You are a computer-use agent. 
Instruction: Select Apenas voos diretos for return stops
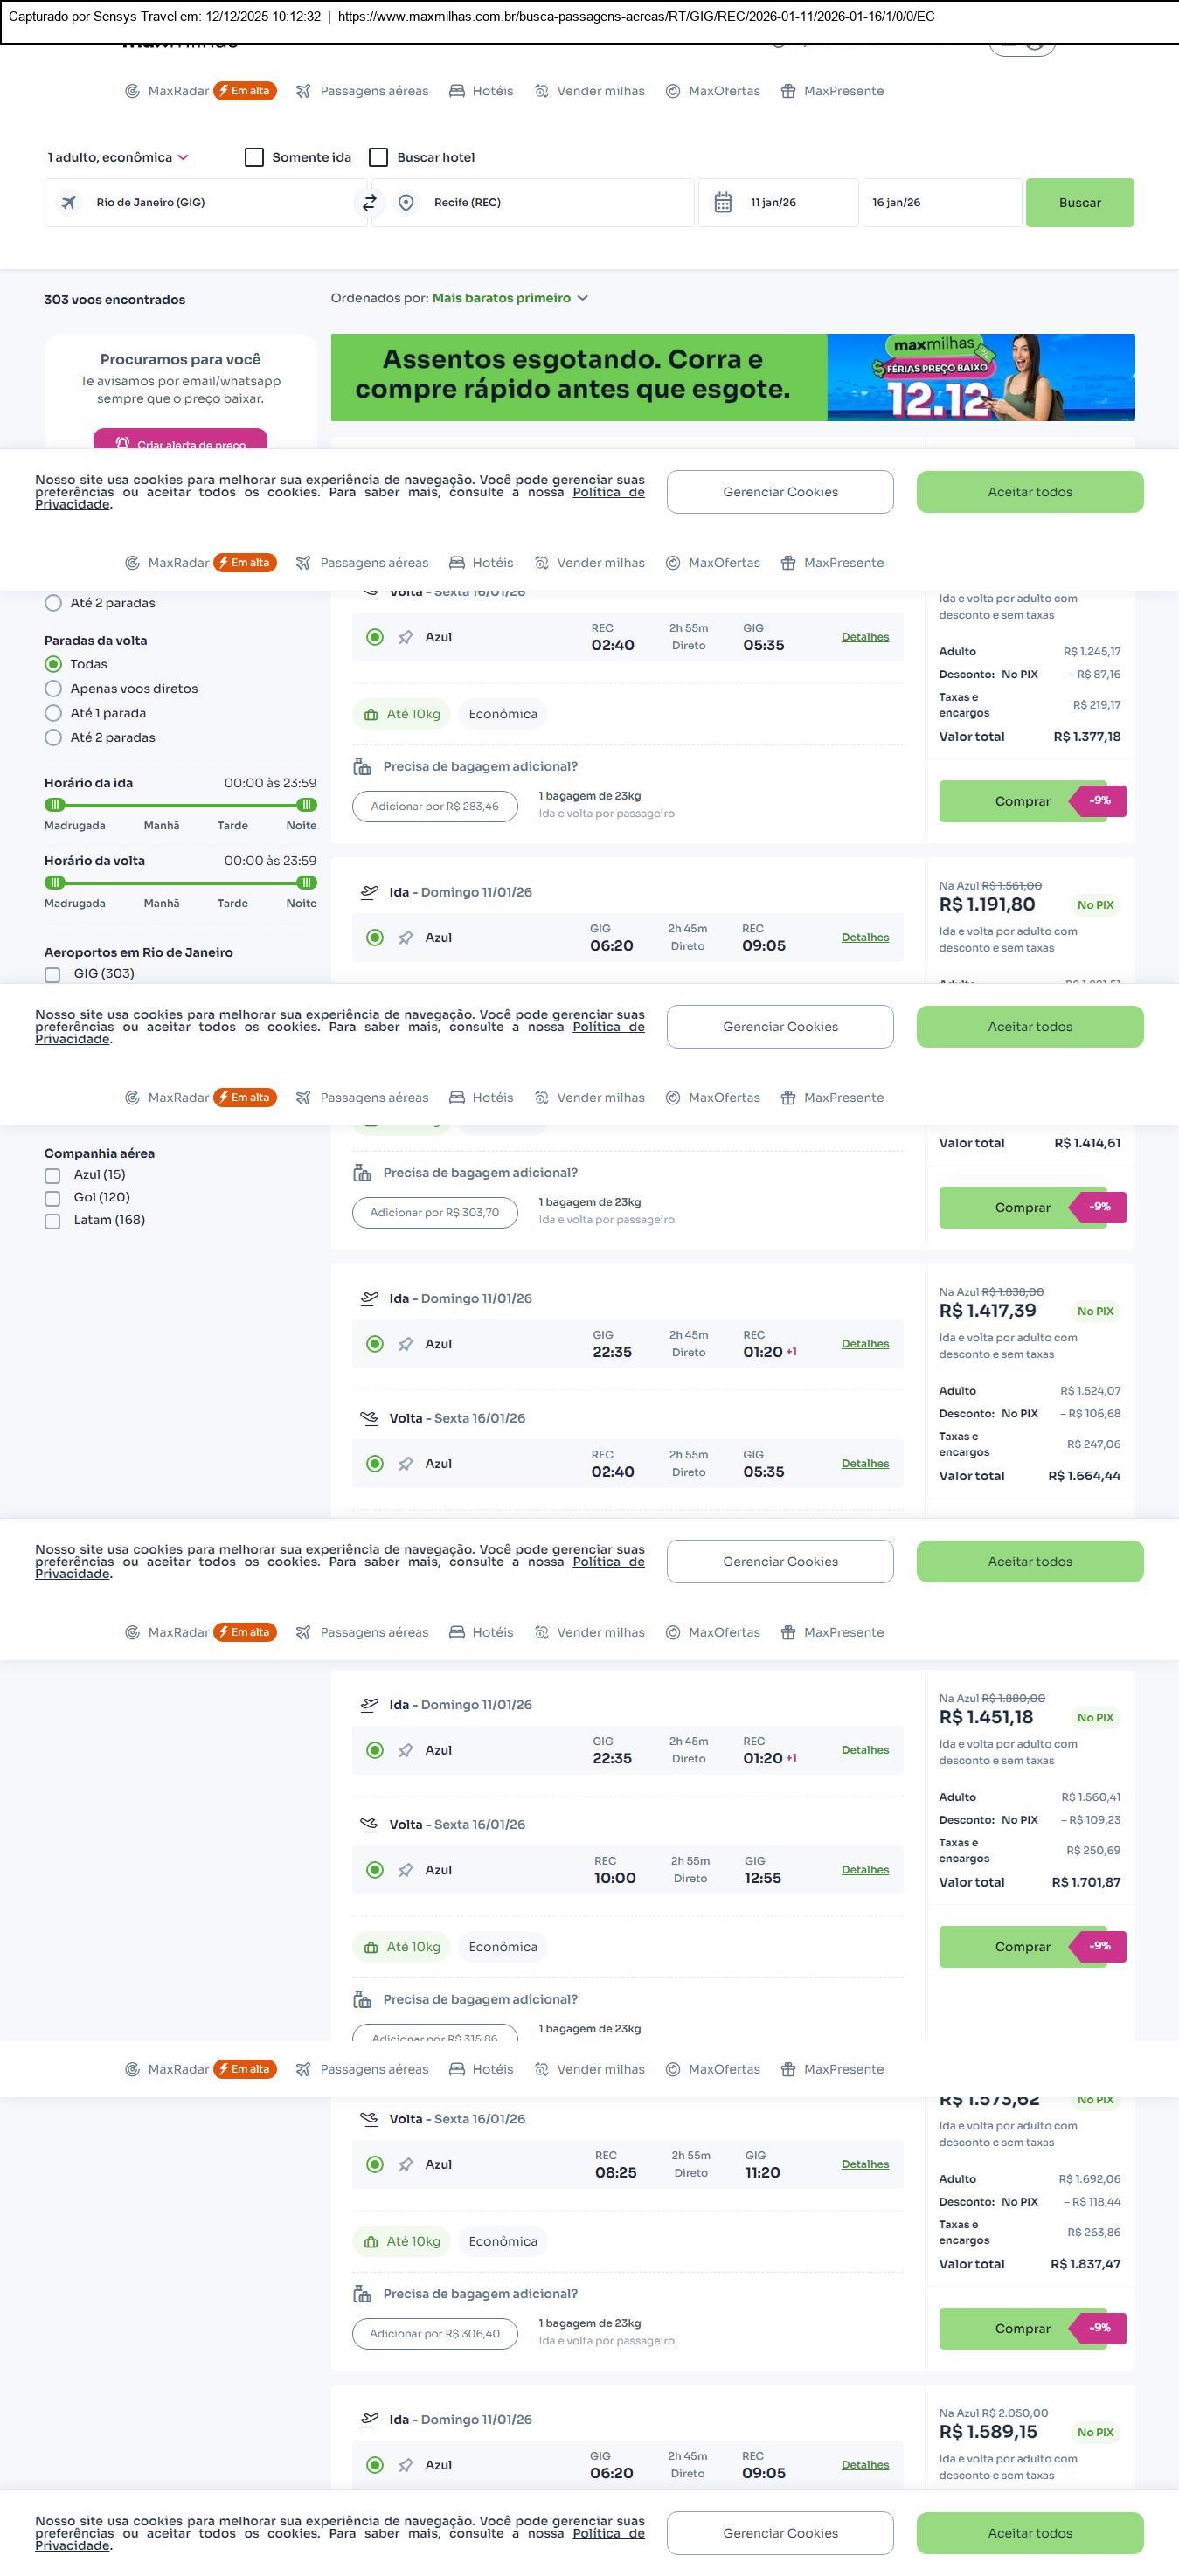click(54, 689)
